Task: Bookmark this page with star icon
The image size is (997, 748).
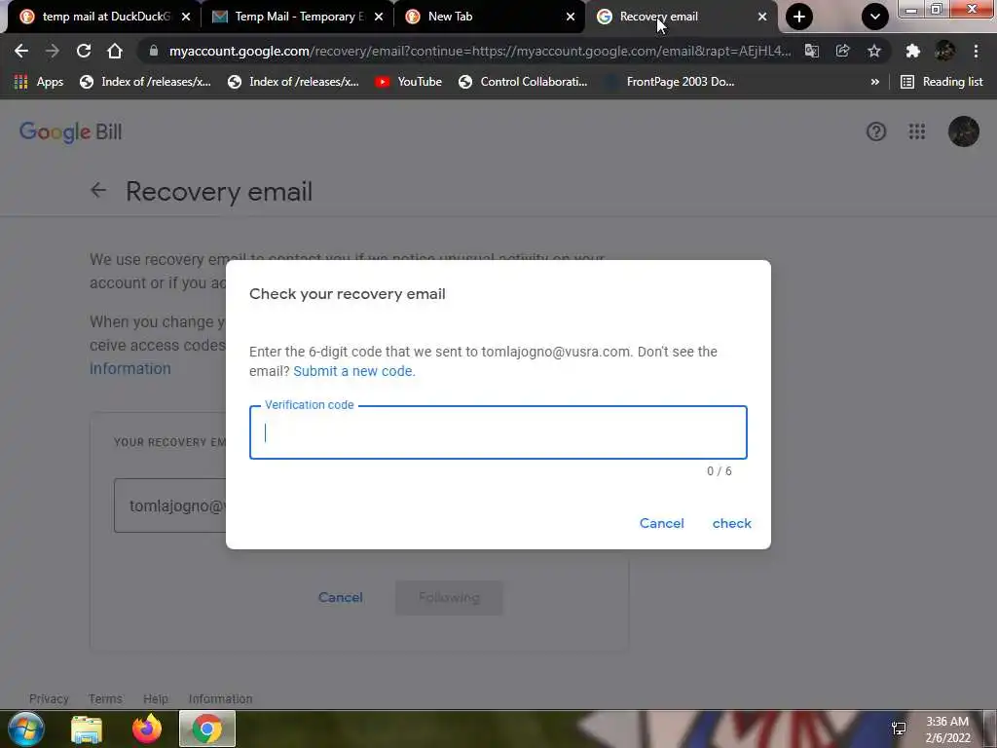Action: 874,51
